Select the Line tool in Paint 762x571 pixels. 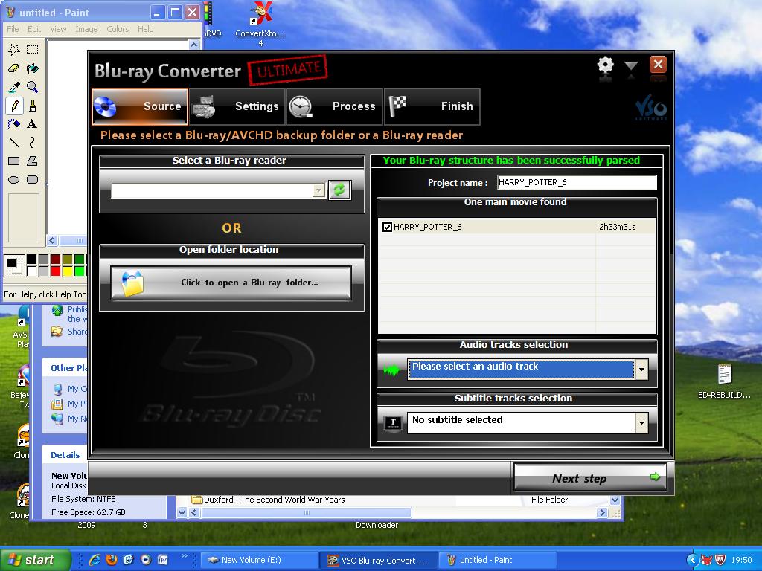14,142
